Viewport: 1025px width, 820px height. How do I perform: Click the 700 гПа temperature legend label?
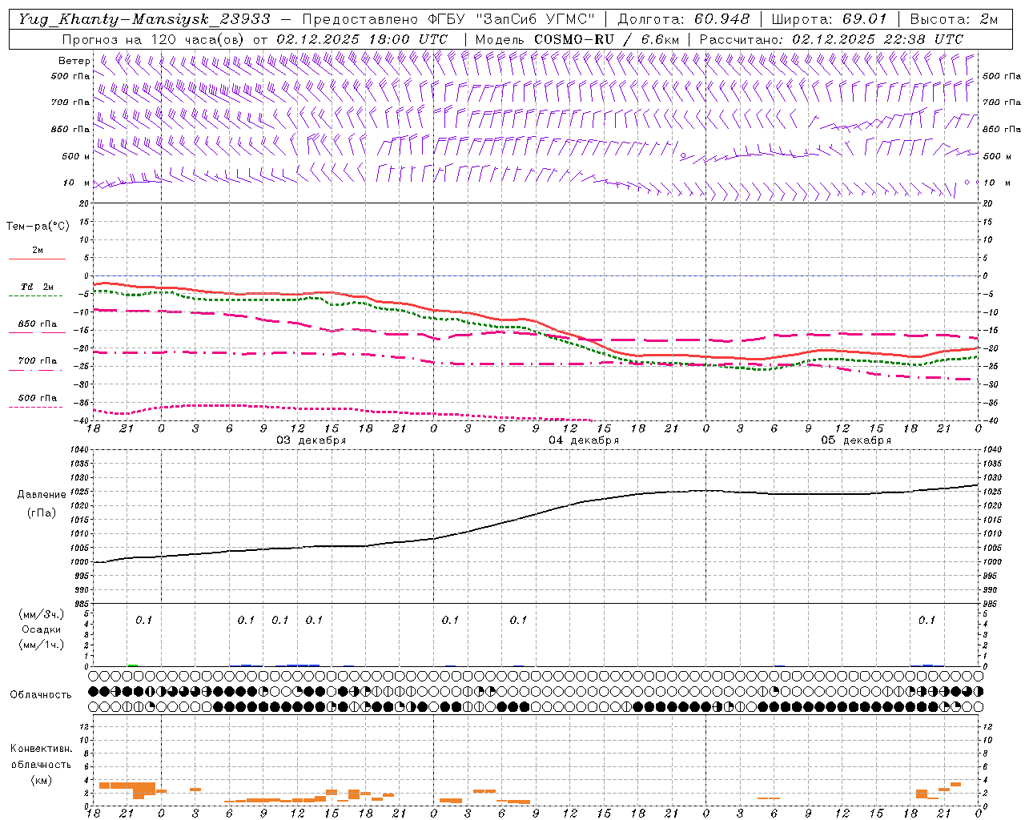click(x=38, y=361)
